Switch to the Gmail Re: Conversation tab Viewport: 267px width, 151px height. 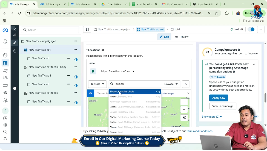pos(175,4)
